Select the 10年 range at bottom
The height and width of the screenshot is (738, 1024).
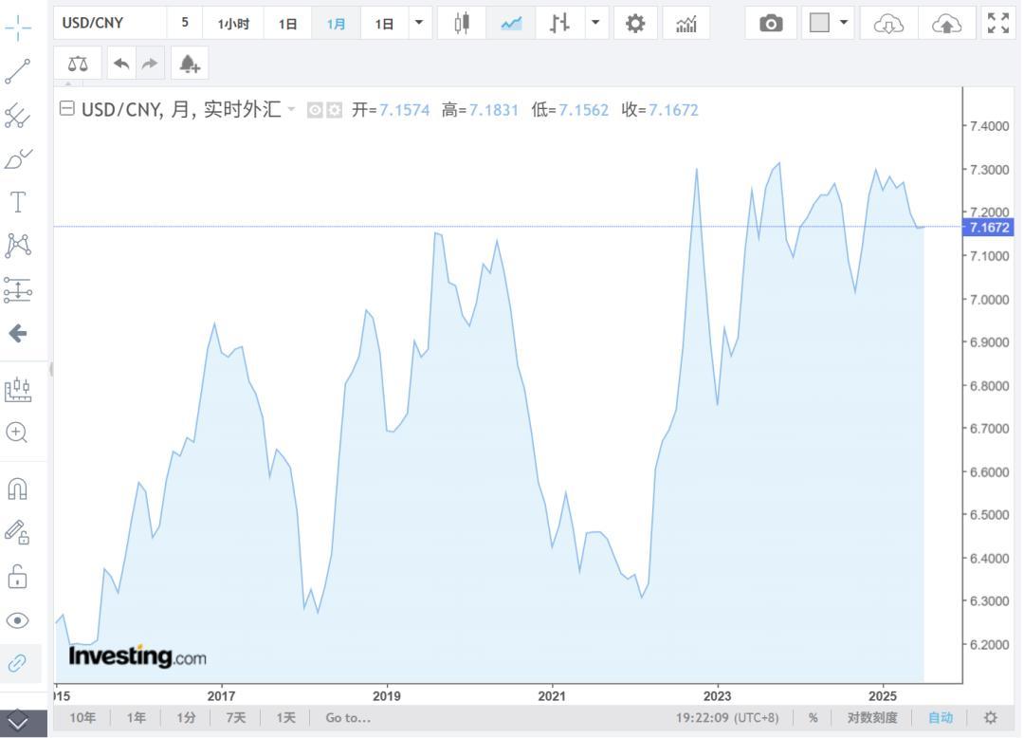click(x=82, y=718)
